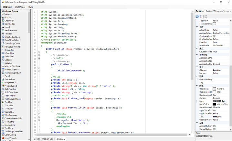Image resolution: width=232 pixels, height=141 pixels.
Task: Collapse the 数据 property category
Action: 197,76
